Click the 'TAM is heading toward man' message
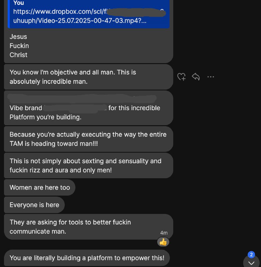 (88, 139)
